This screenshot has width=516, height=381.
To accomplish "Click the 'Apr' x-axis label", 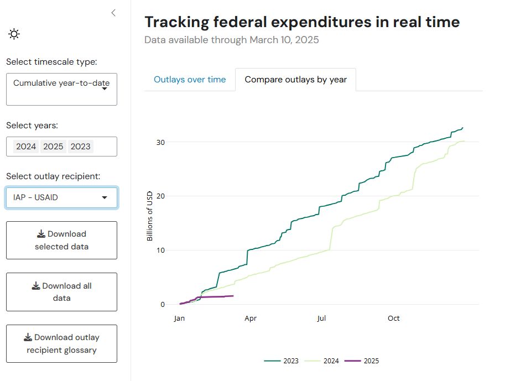I will pyautogui.click(x=251, y=319).
